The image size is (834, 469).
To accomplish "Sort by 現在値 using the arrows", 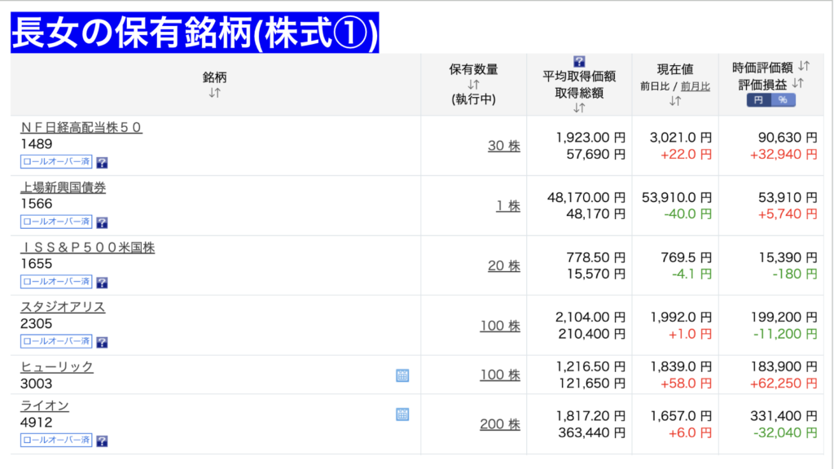I will coord(674,101).
